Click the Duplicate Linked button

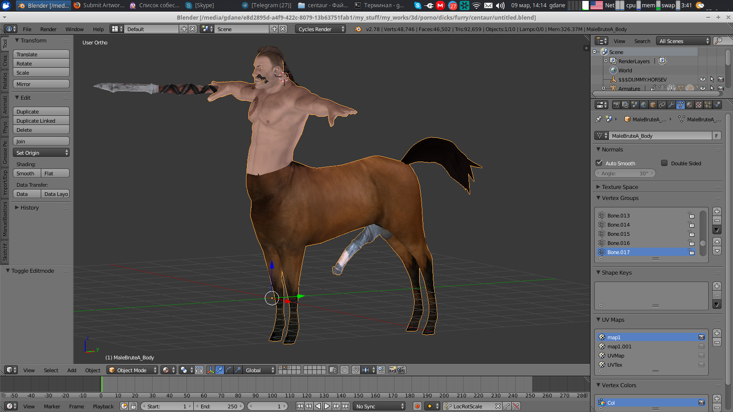pos(41,121)
